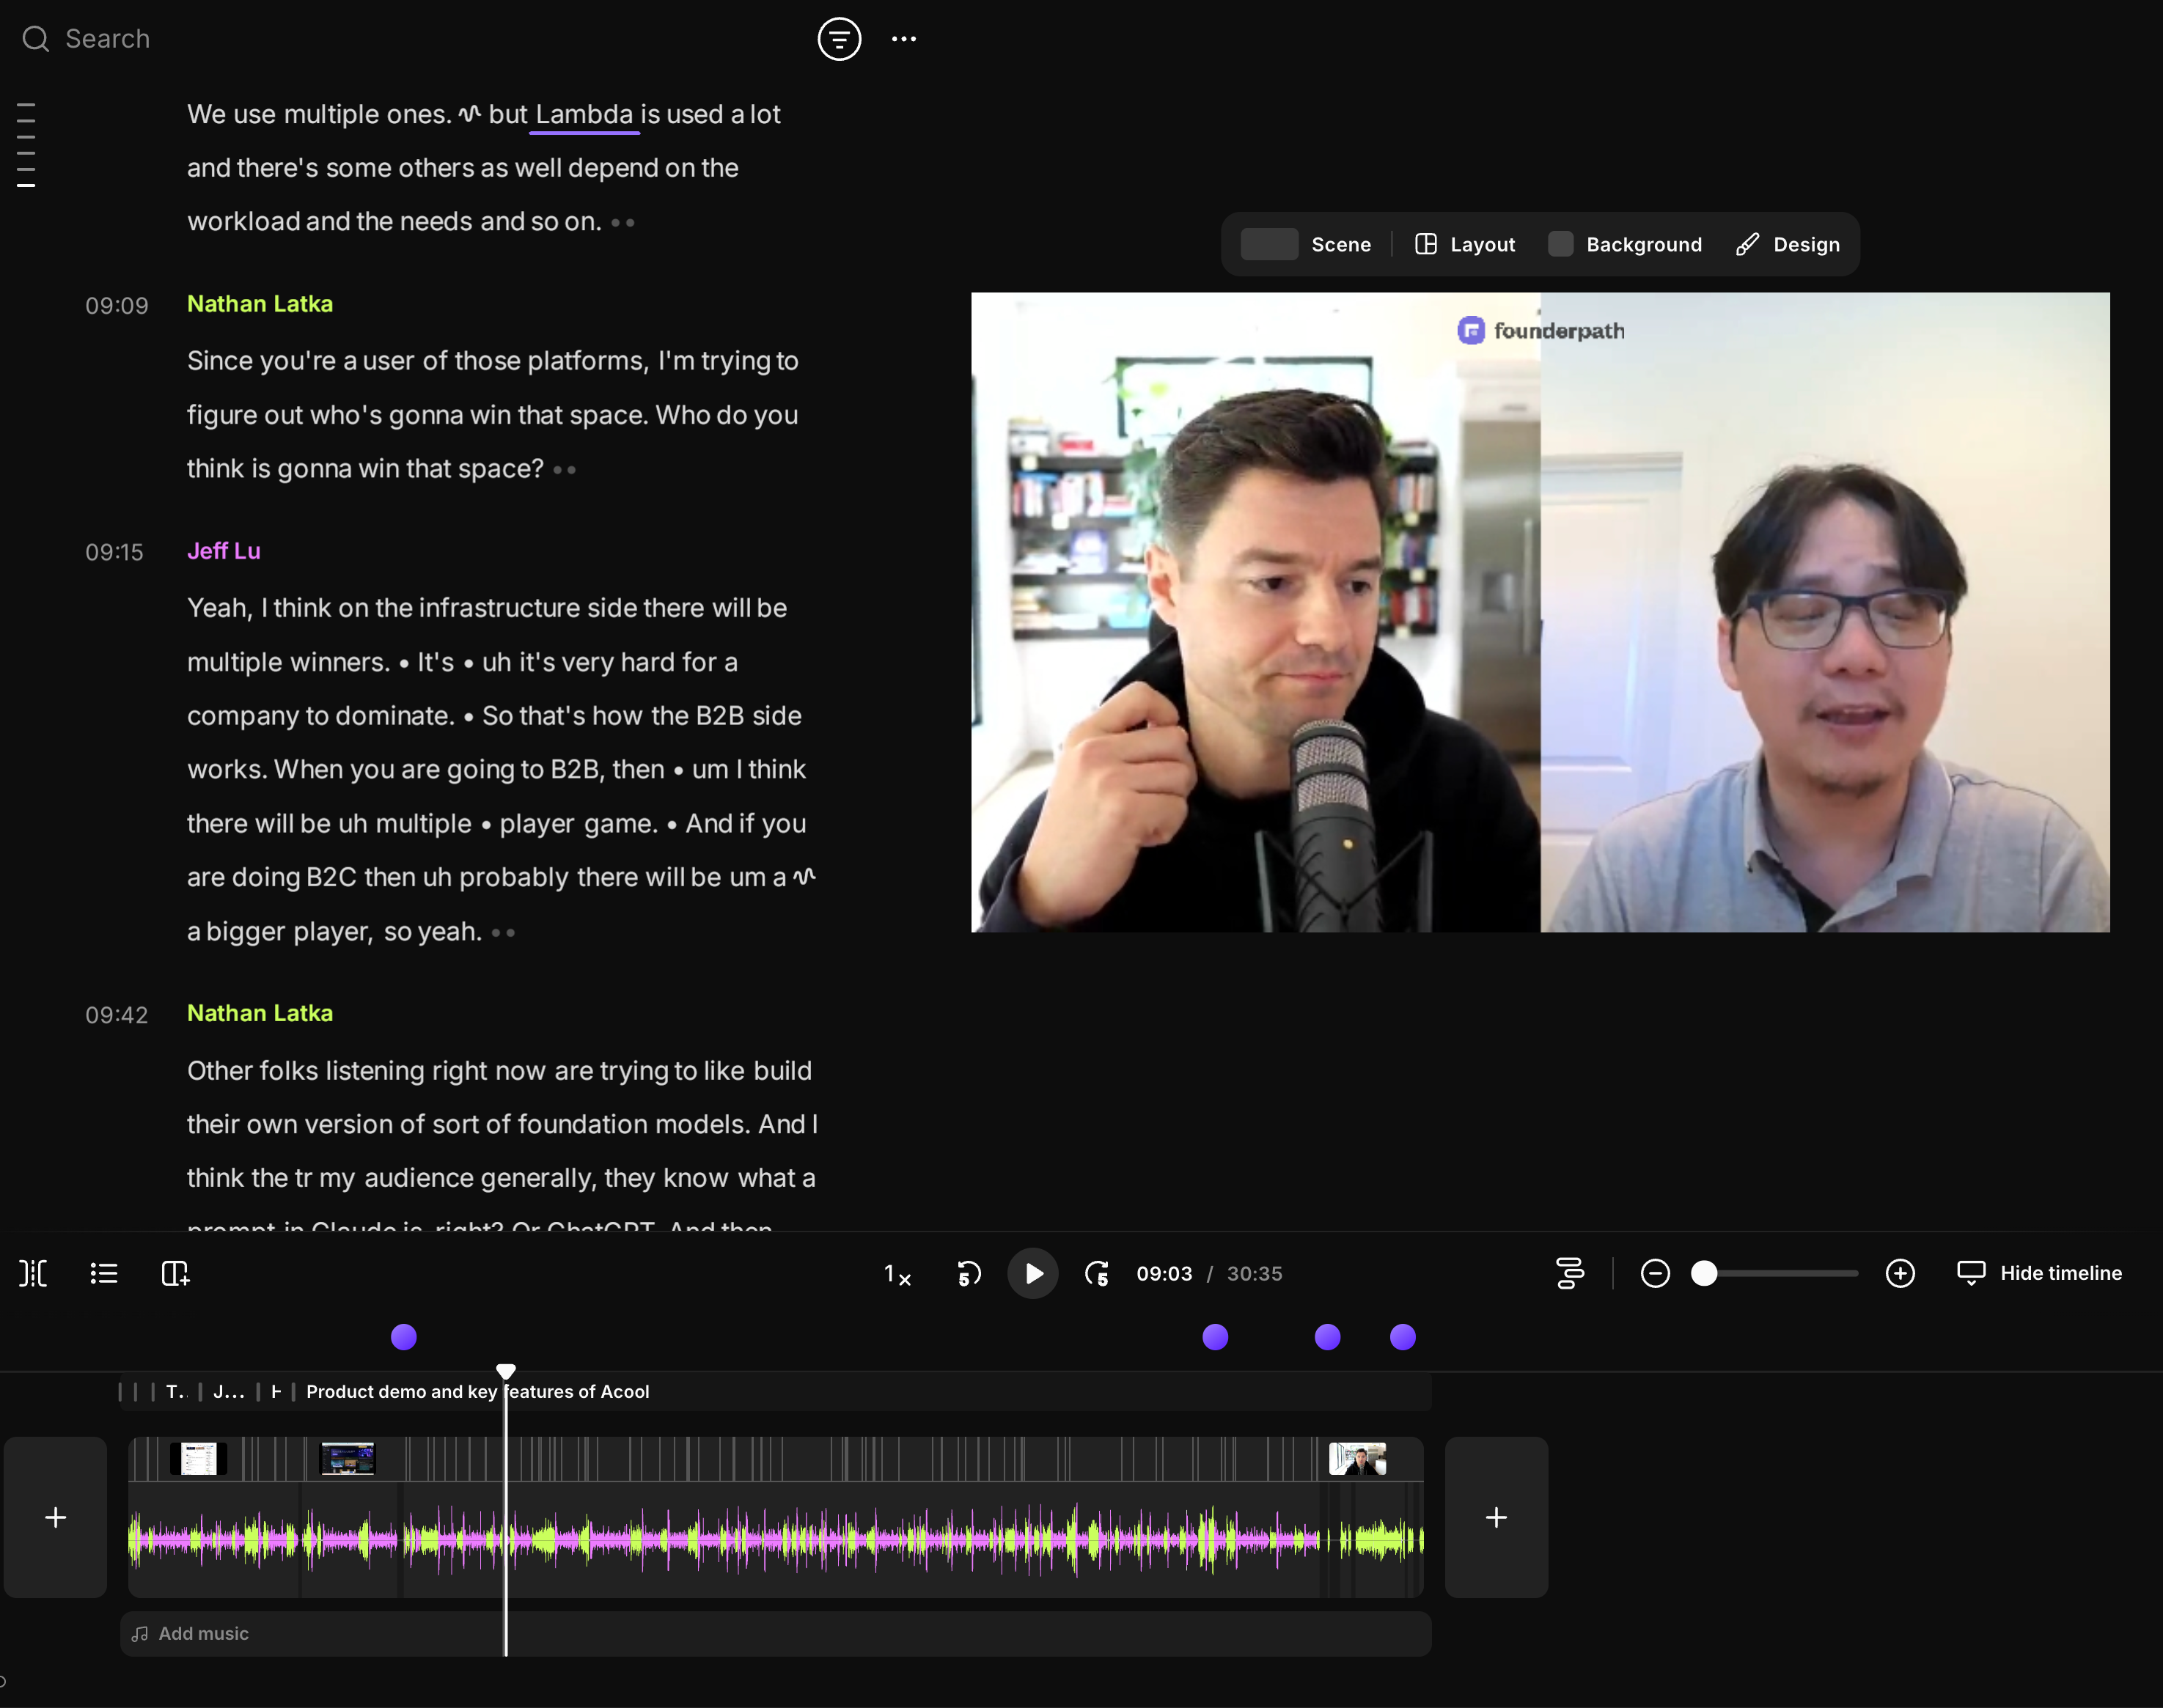Screen dimensions: 2163x1708
Task: Click the word 'workload' in the transcript
Action: tap(243, 221)
